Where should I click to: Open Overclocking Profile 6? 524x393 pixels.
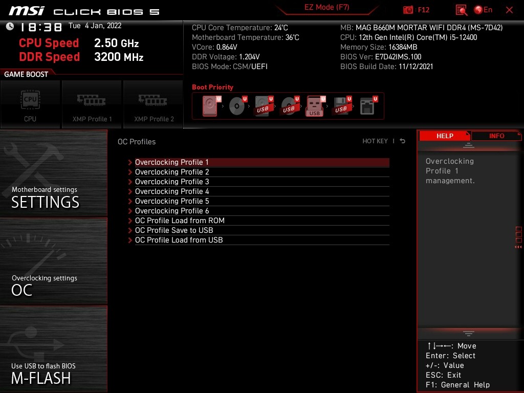pyautogui.click(x=261, y=210)
